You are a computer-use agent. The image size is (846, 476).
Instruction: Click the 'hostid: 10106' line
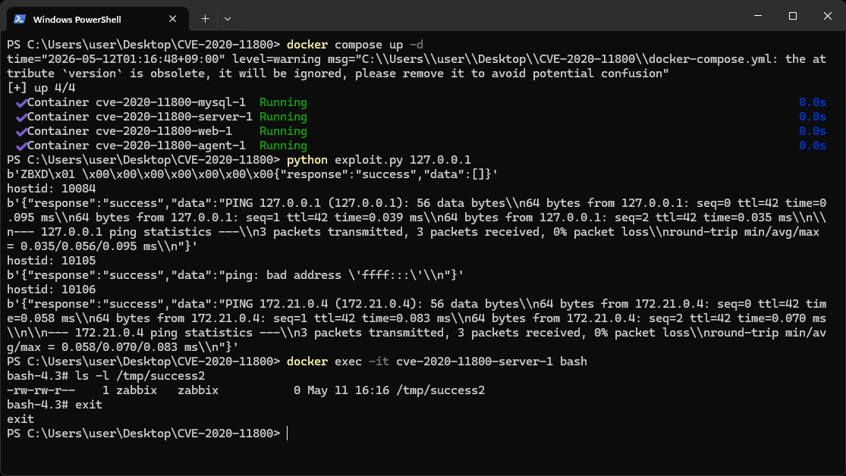[x=52, y=290]
